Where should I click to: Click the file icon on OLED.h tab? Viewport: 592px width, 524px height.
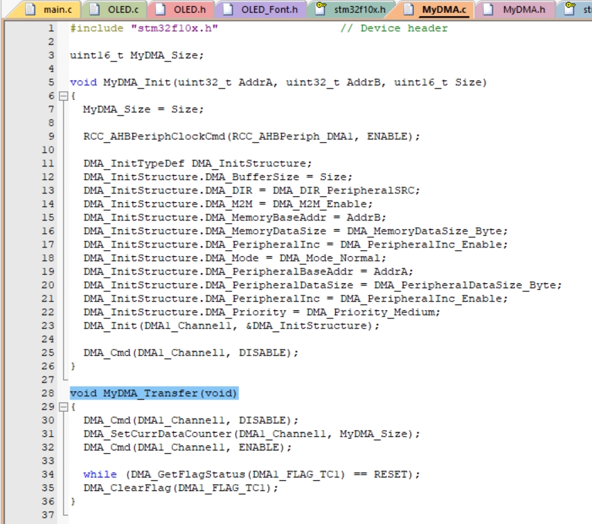pyautogui.click(x=160, y=9)
